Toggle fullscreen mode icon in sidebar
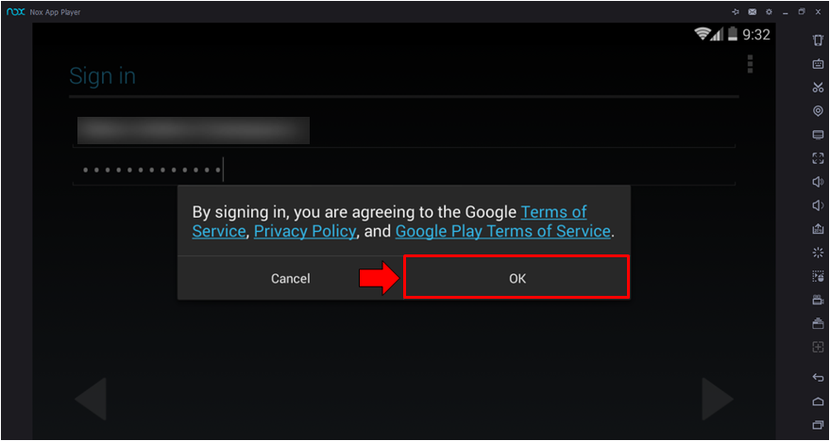830x441 pixels. pyautogui.click(x=818, y=158)
